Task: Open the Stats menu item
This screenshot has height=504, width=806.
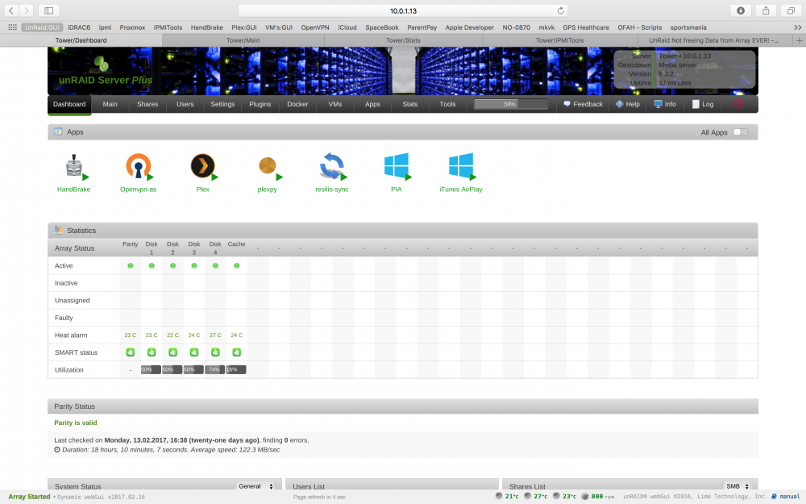Action: 410,104
